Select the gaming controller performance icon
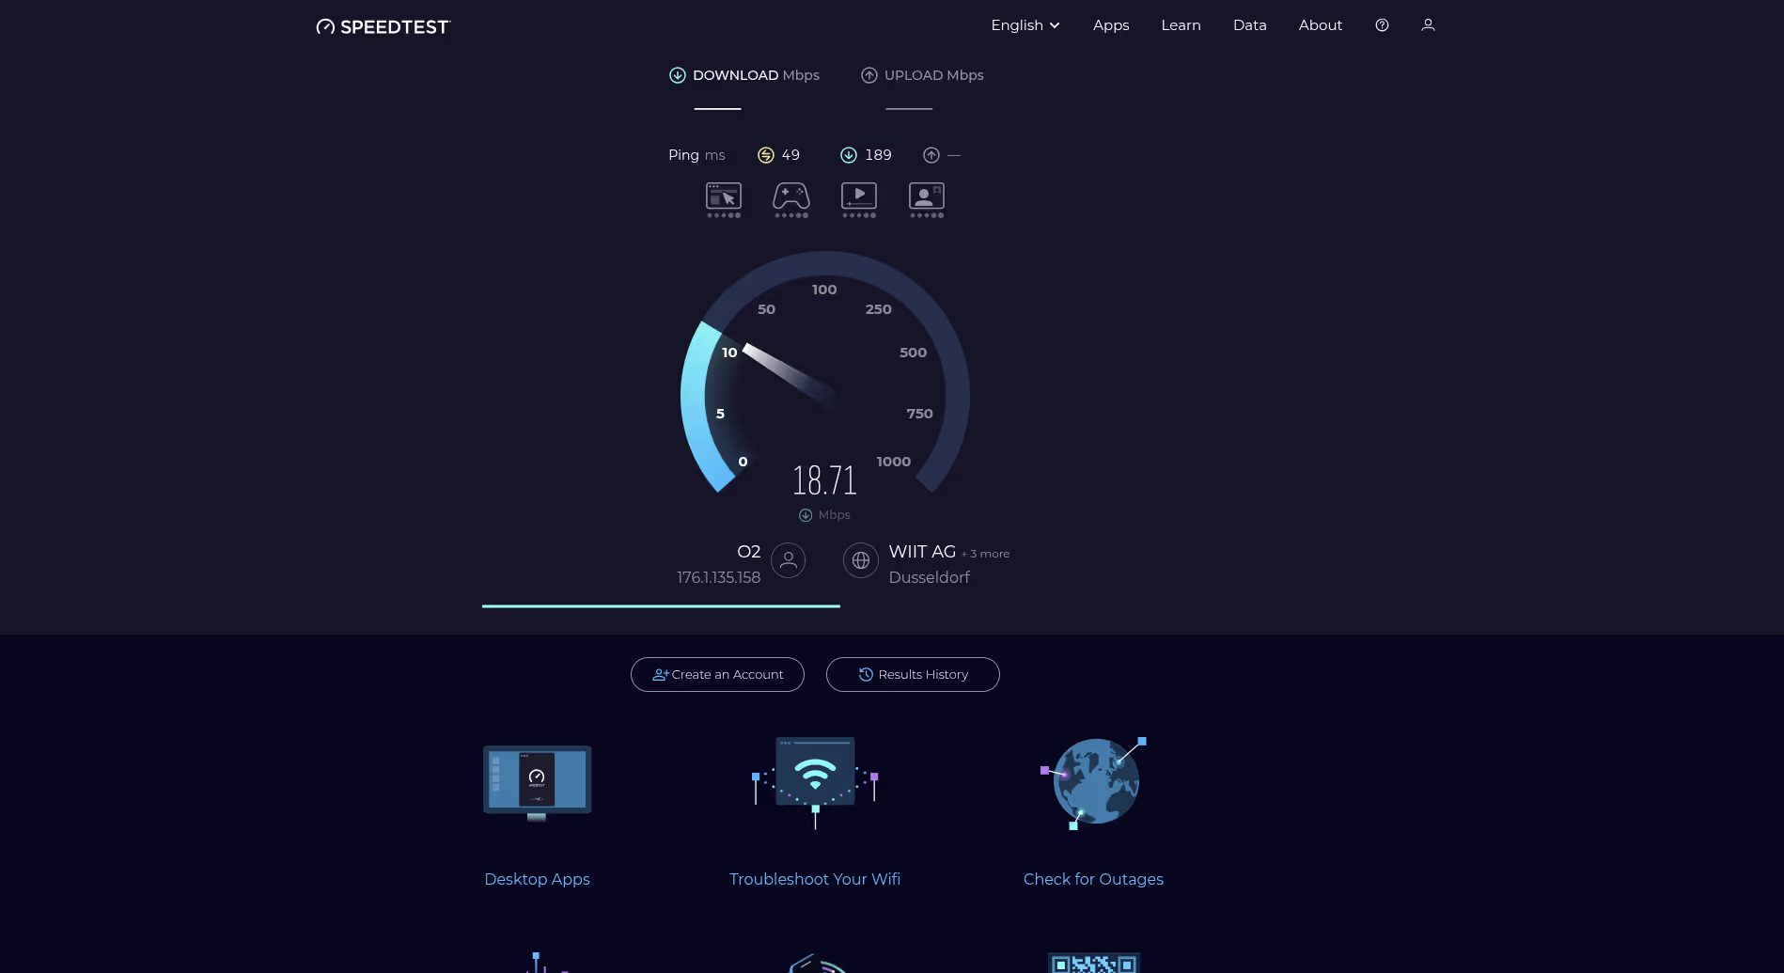 point(790,197)
